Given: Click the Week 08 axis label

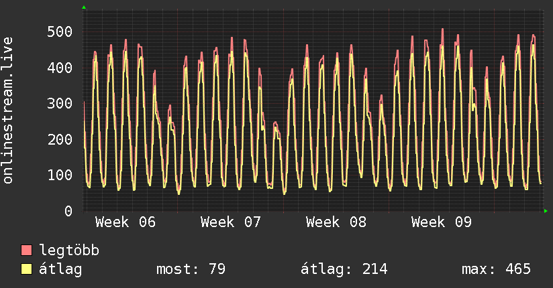Looking at the screenshot, I should 336,222.
